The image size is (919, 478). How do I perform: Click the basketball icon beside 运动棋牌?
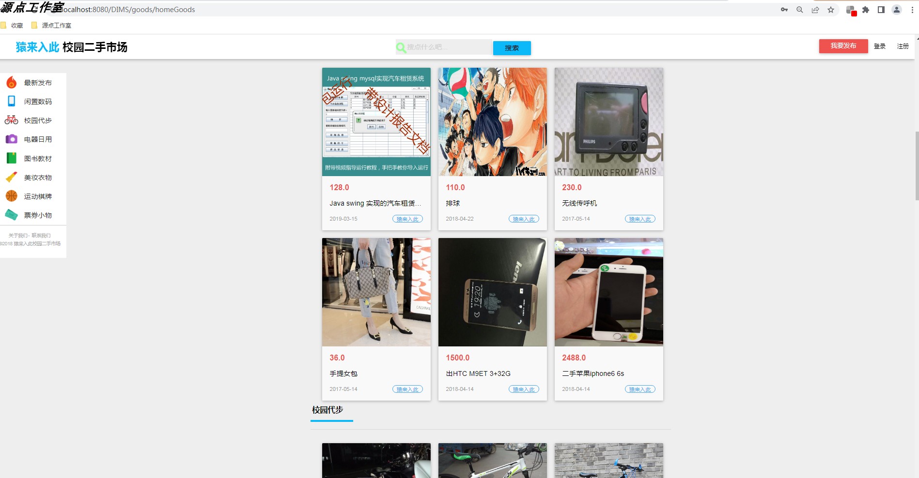[x=12, y=196]
